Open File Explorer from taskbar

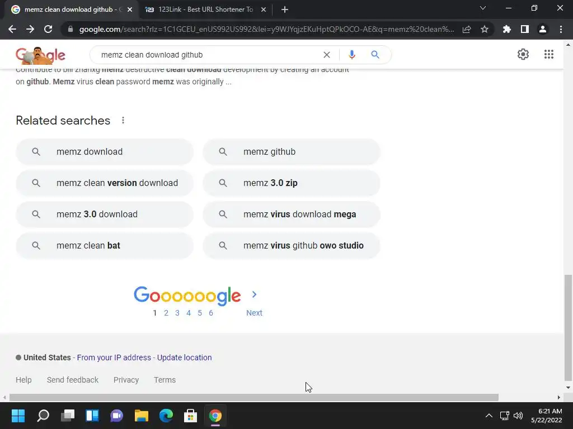(142, 416)
